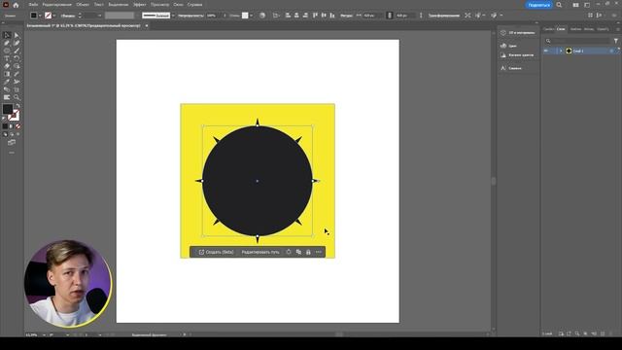Select the Zoom magnifier tool
This screenshot has width=622, height=350.
point(17,97)
